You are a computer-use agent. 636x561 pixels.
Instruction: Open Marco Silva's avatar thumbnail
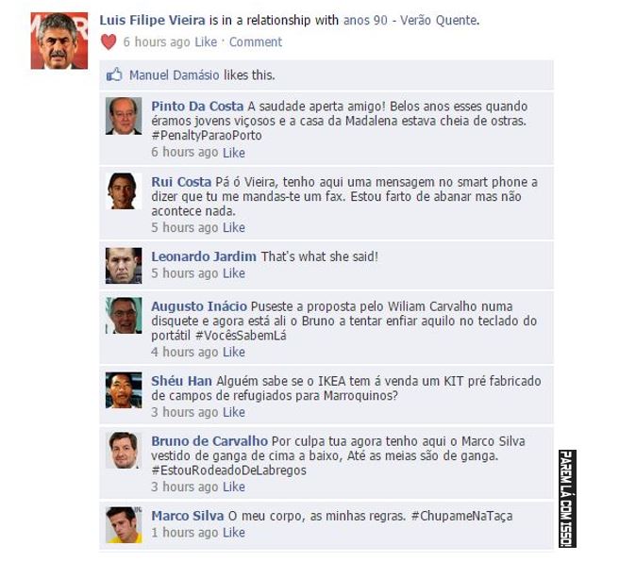pos(124,525)
